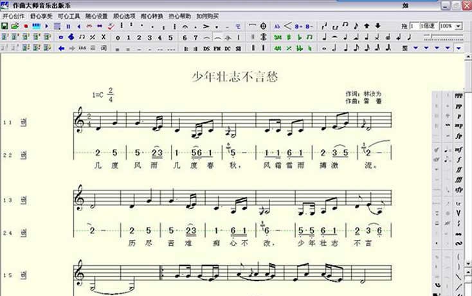Open the 顺心选项 menu
This screenshot has height=296, width=472.
(124, 16)
